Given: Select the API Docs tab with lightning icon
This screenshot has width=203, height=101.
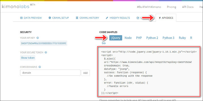Looking at the screenshot, I should [x=166, y=18].
